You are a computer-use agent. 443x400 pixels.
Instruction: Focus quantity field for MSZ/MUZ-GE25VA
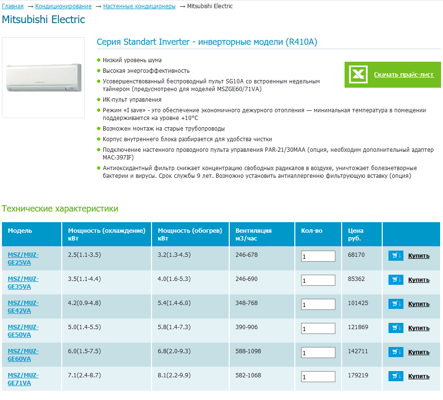[x=318, y=256]
